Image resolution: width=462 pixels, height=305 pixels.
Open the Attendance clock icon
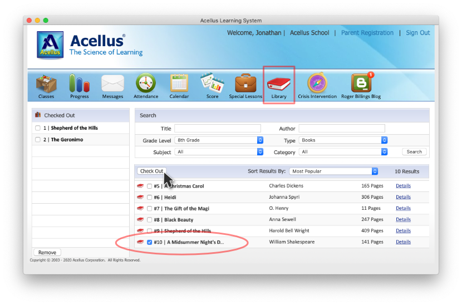pyautogui.click(x=145, y=83)
